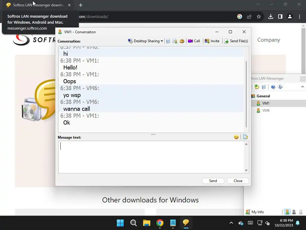Click Chrome icon in taskbar
Viewport: 306px width, 230px height.
(160, 223)
